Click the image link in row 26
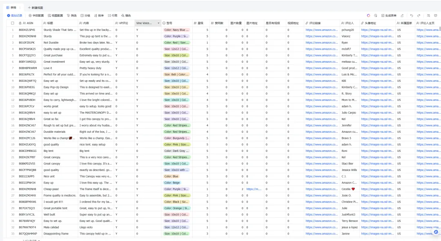 pyautogui.click(x=253, y=189)
